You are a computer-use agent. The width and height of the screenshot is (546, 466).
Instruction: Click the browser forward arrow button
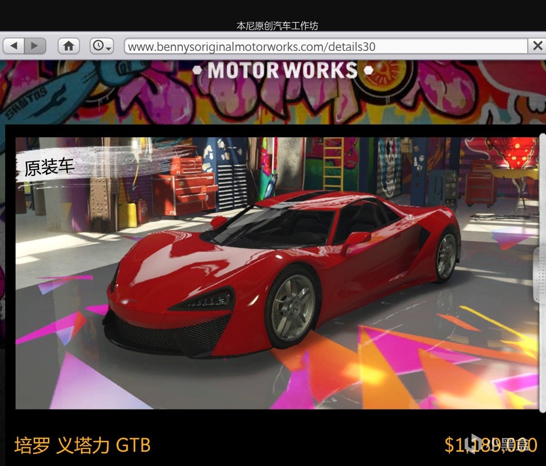[35, 46]
